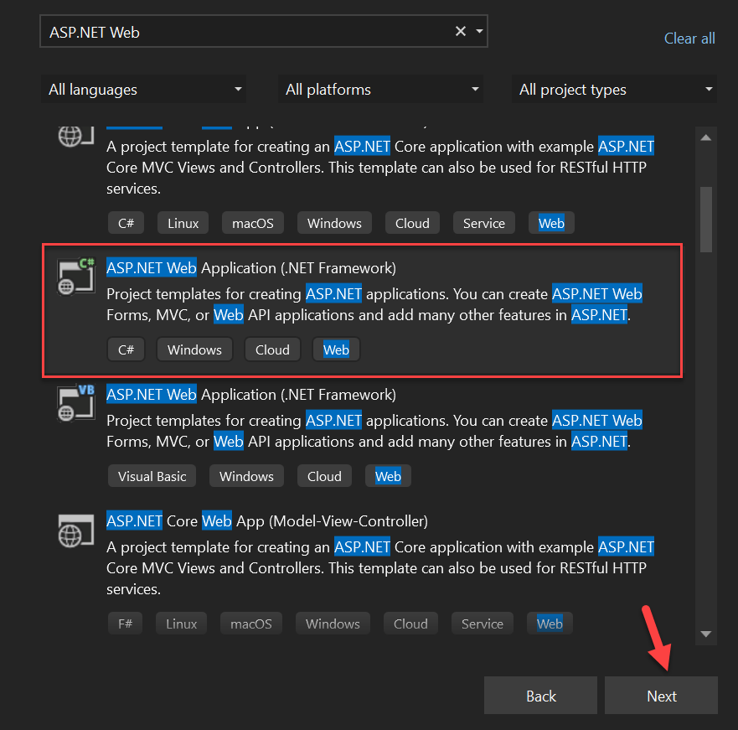Click the Web tag in the top template
This screenshot has height=730, width=738.
(x=551, y=223)
